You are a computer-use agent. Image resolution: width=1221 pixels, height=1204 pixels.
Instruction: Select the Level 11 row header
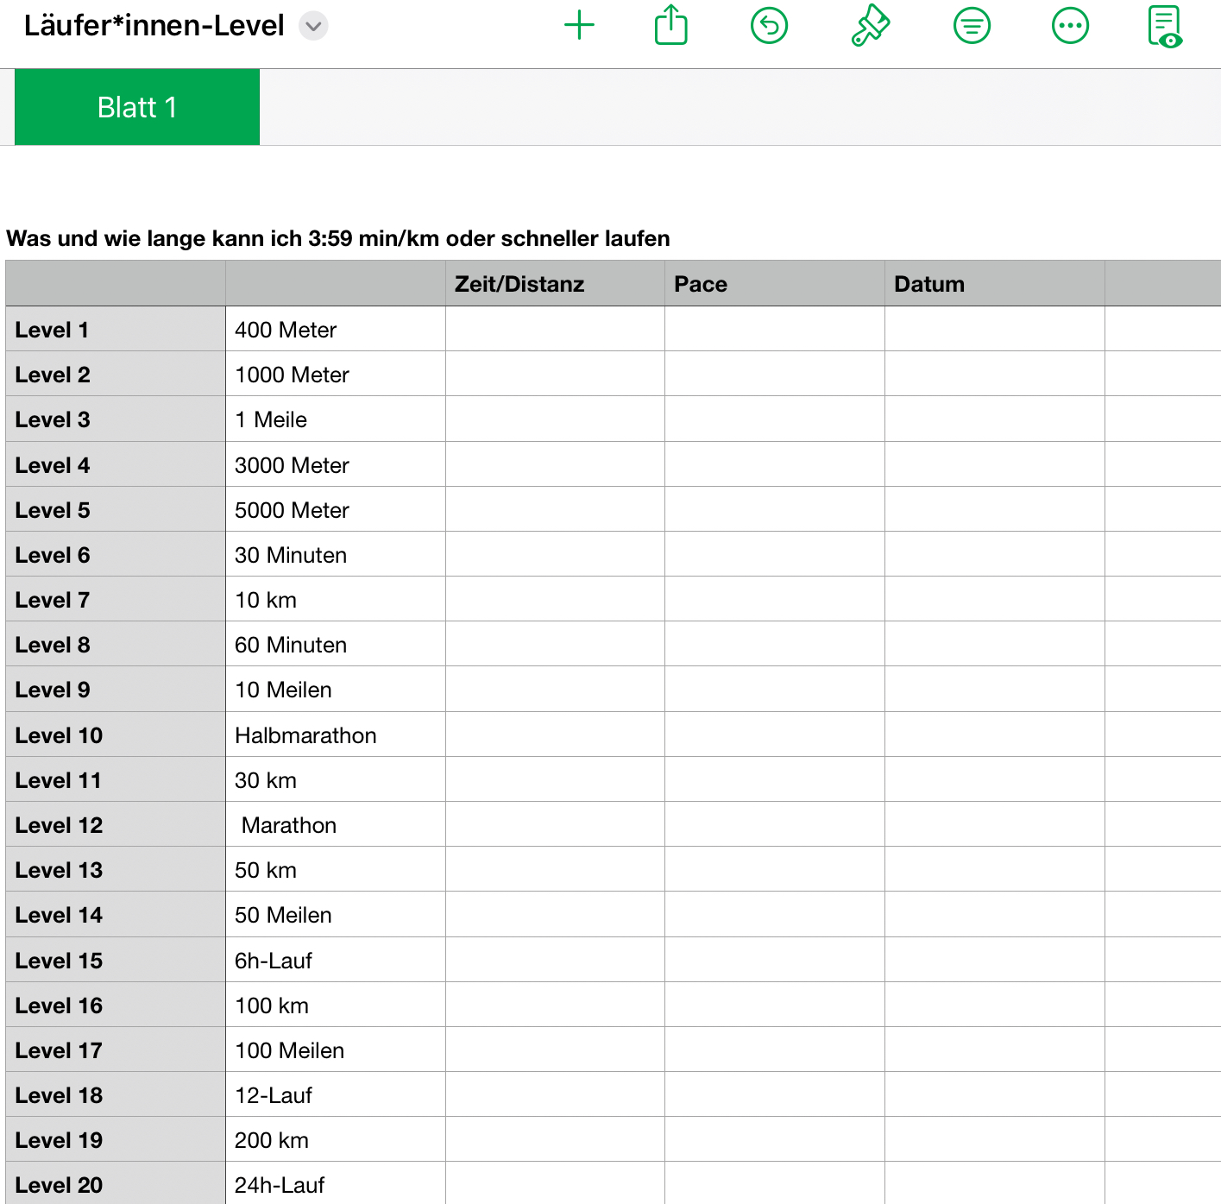(116, 779)
